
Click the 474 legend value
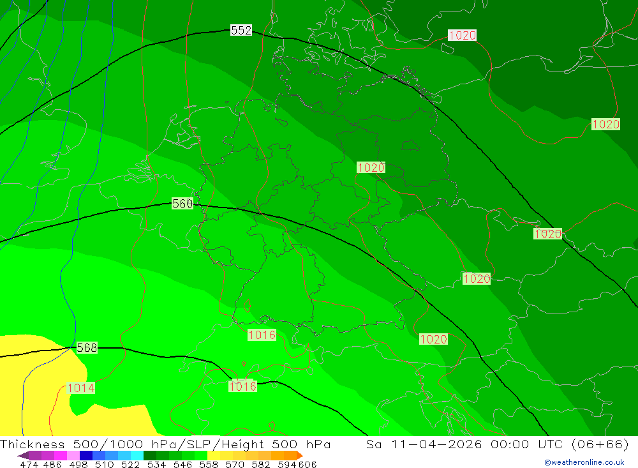(29, 464)
